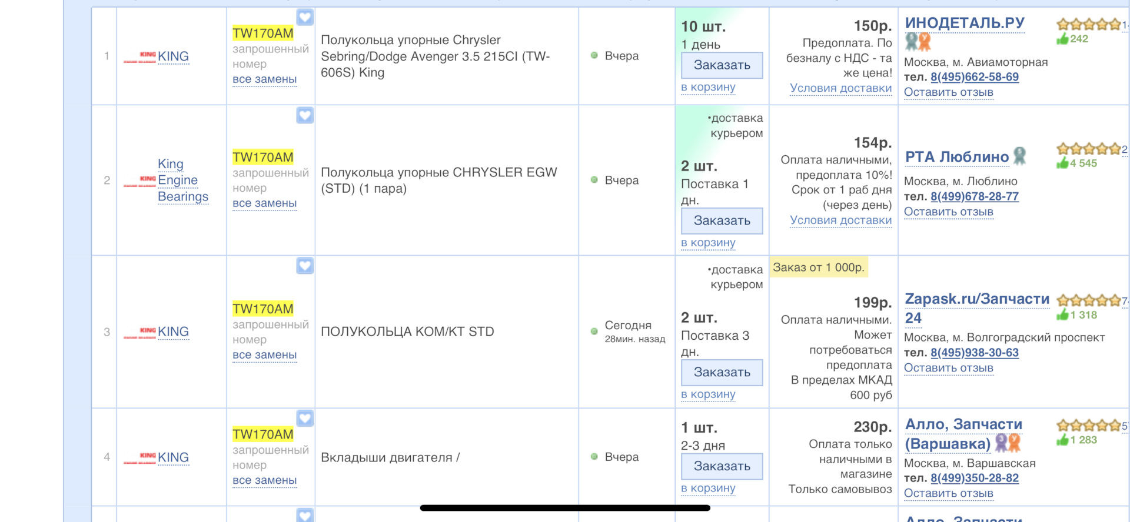Click the price 230р.
This screenshot has height=522, width=1130.
coord(873,427)
